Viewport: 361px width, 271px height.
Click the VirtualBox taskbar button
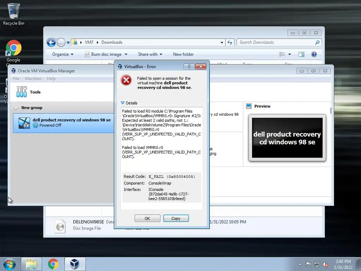pyautogui.click(x=75, y=264)
